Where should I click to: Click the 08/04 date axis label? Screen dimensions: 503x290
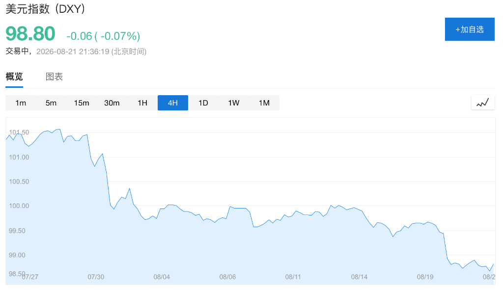coord(162,277)
